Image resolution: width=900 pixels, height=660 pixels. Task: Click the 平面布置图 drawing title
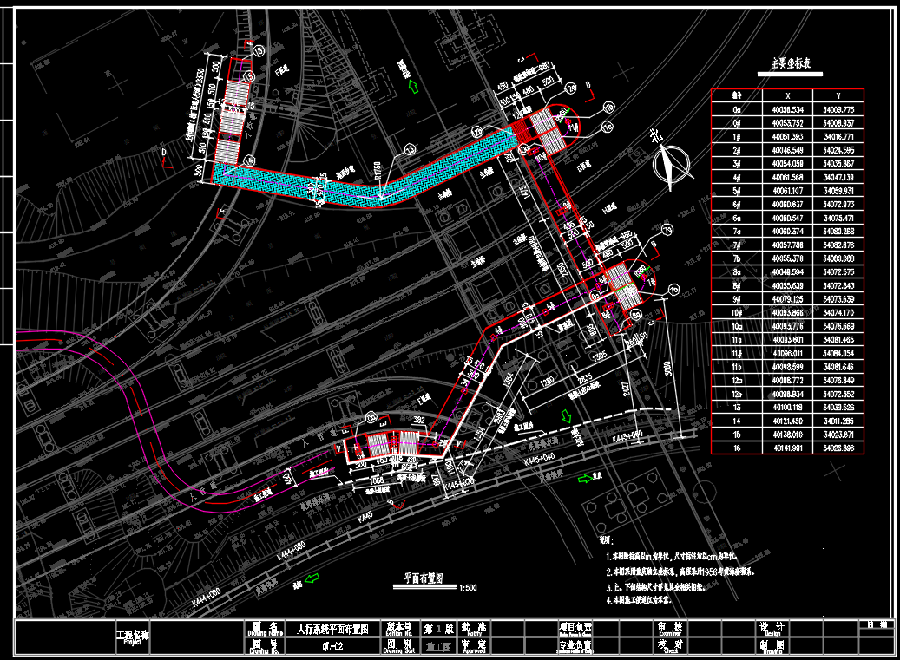pos(424,578)
